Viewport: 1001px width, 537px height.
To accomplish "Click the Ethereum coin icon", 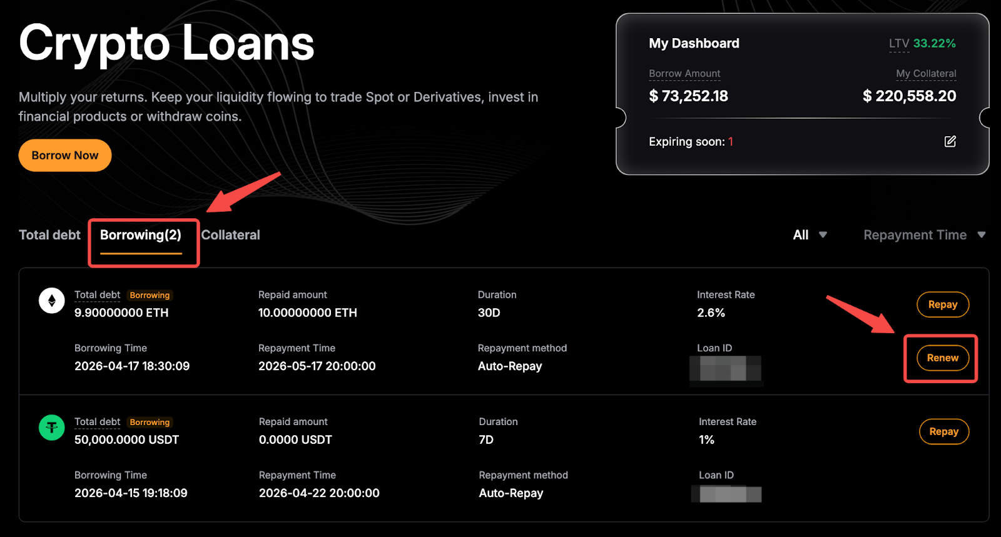I will [x=52, y=301].
